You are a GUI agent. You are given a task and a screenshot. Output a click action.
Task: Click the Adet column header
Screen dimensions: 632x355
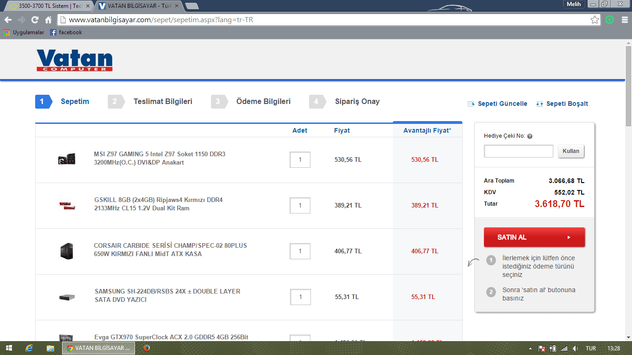[x=300, y=130]
